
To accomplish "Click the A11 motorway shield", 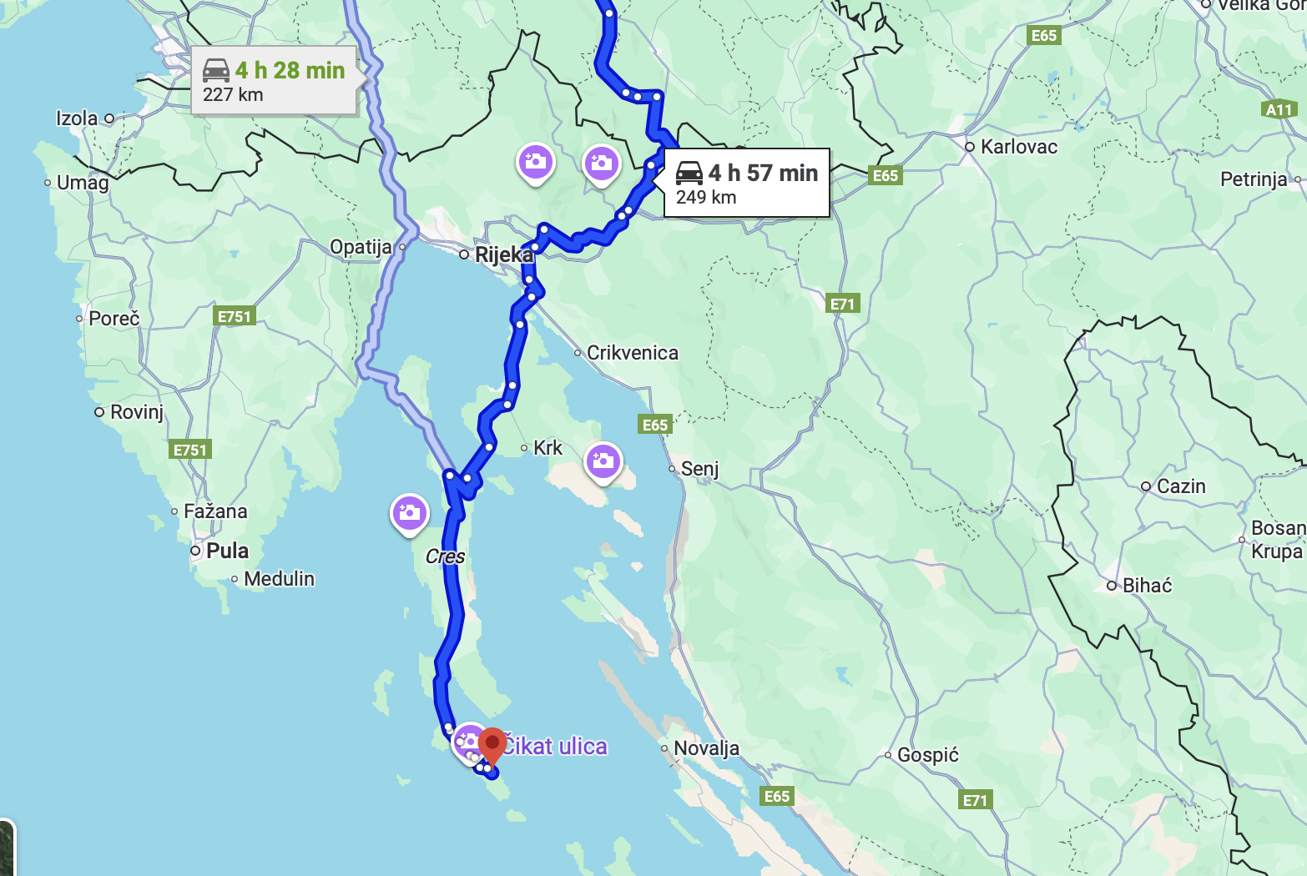I will click(1279, 109).
